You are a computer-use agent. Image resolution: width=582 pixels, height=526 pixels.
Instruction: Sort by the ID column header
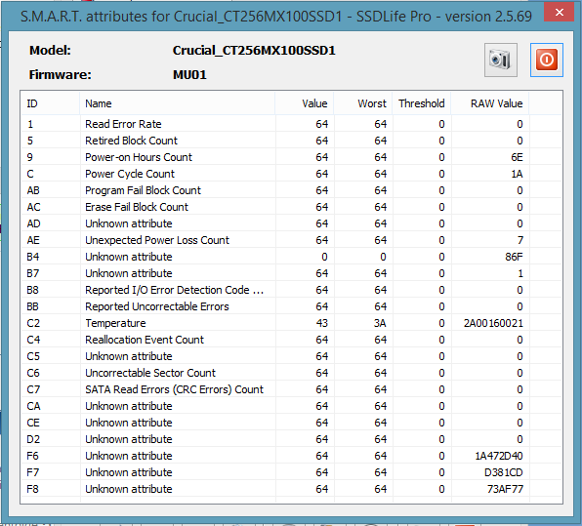(50, 103)
